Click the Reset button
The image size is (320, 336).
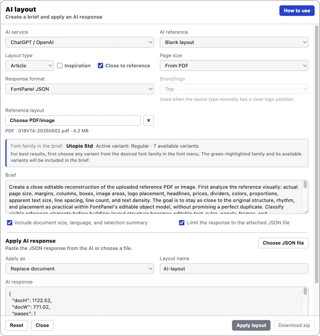point(16,325)
